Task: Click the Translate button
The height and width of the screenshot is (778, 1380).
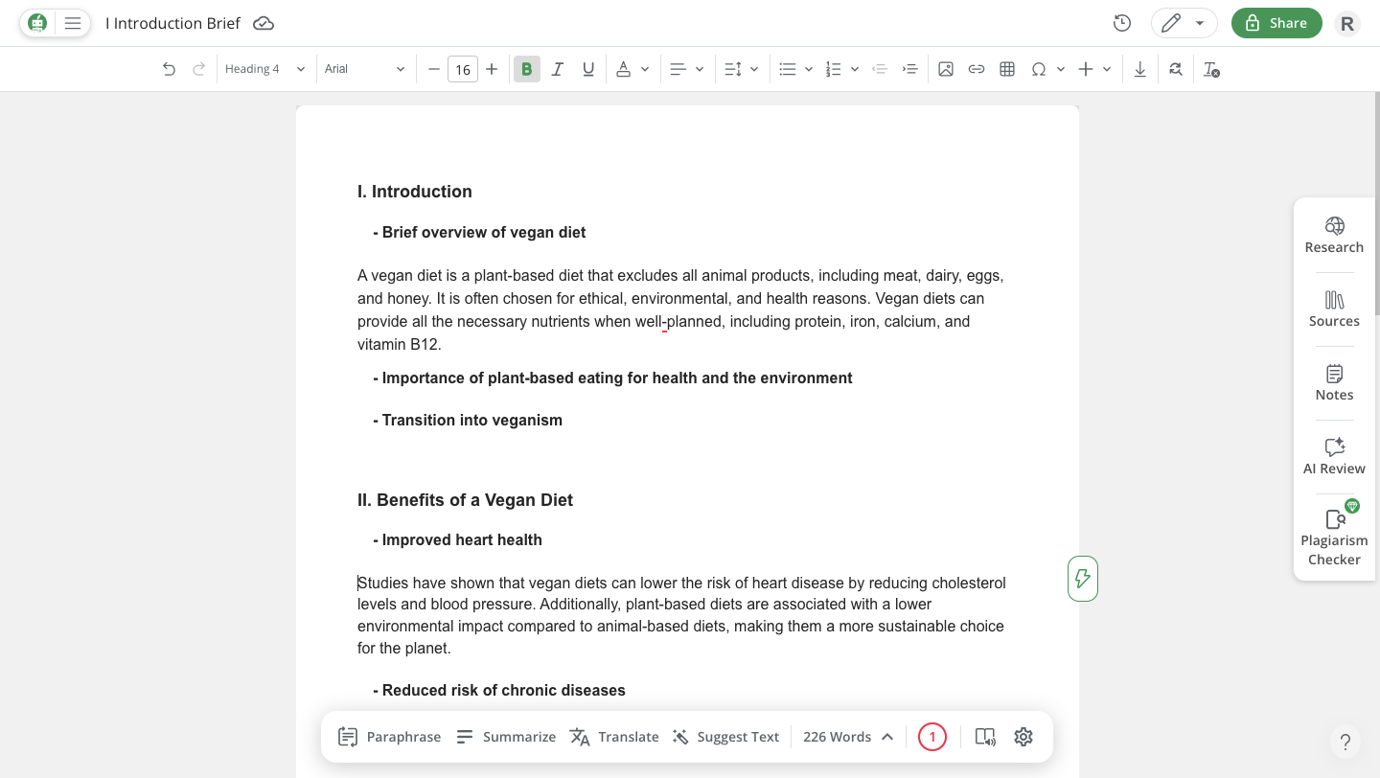Action: (614, 737)
